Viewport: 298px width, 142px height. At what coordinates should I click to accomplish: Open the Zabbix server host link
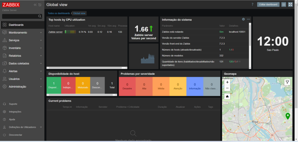(x=56, y=32)
